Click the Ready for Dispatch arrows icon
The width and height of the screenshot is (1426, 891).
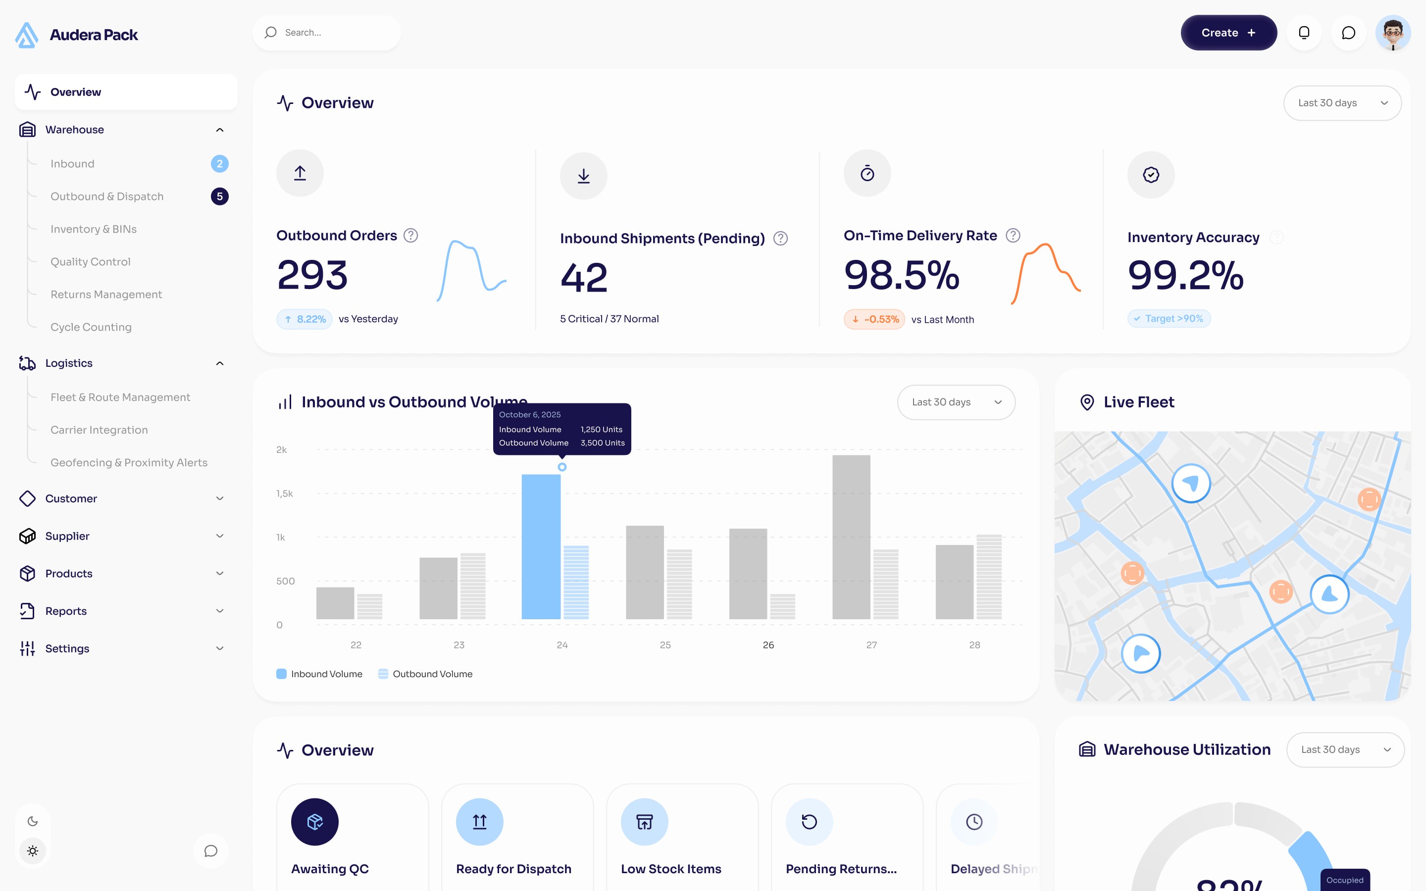[480, 822]
